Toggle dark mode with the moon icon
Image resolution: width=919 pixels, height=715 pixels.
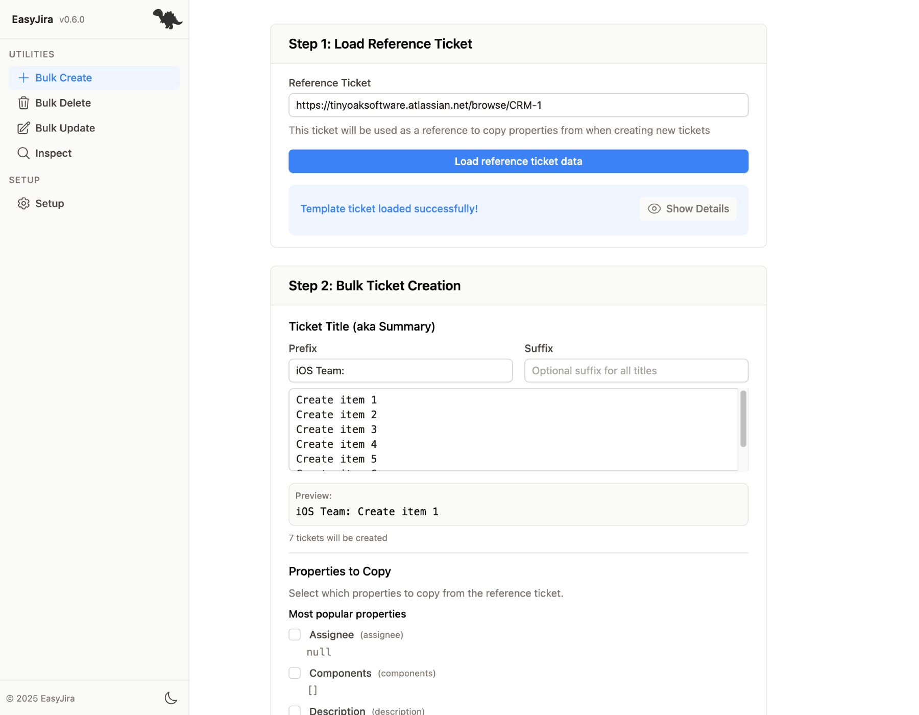[x=171, y=698]
